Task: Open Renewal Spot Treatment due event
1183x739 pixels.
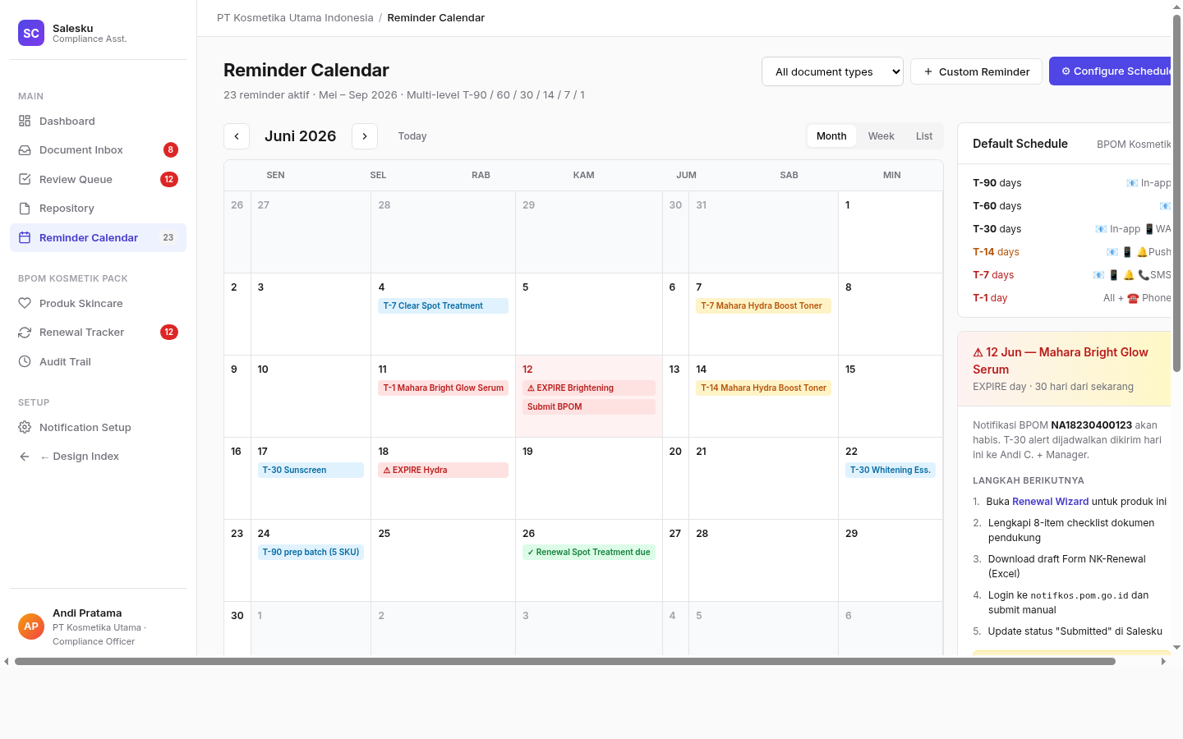Action: pyautogui.click(x=588, y=552)
